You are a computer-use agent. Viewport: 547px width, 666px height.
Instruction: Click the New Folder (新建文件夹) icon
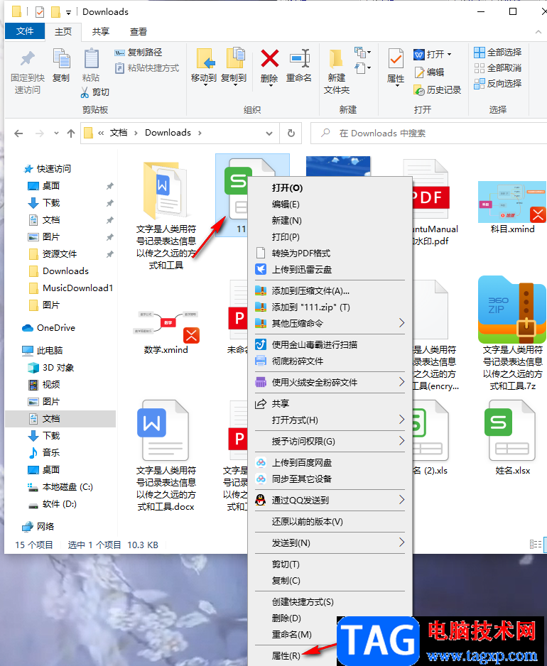336,60
